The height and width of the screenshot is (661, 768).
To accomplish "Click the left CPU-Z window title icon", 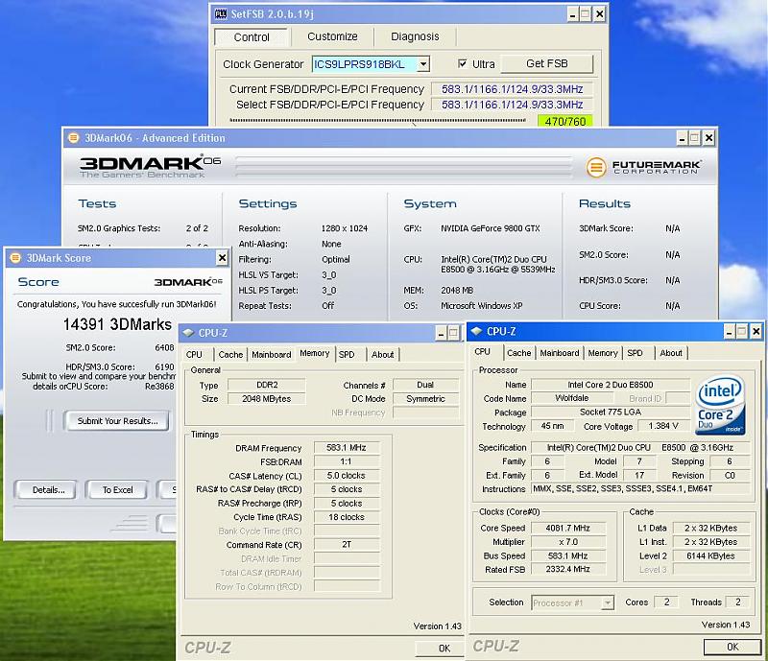I will tap(188, 333).
